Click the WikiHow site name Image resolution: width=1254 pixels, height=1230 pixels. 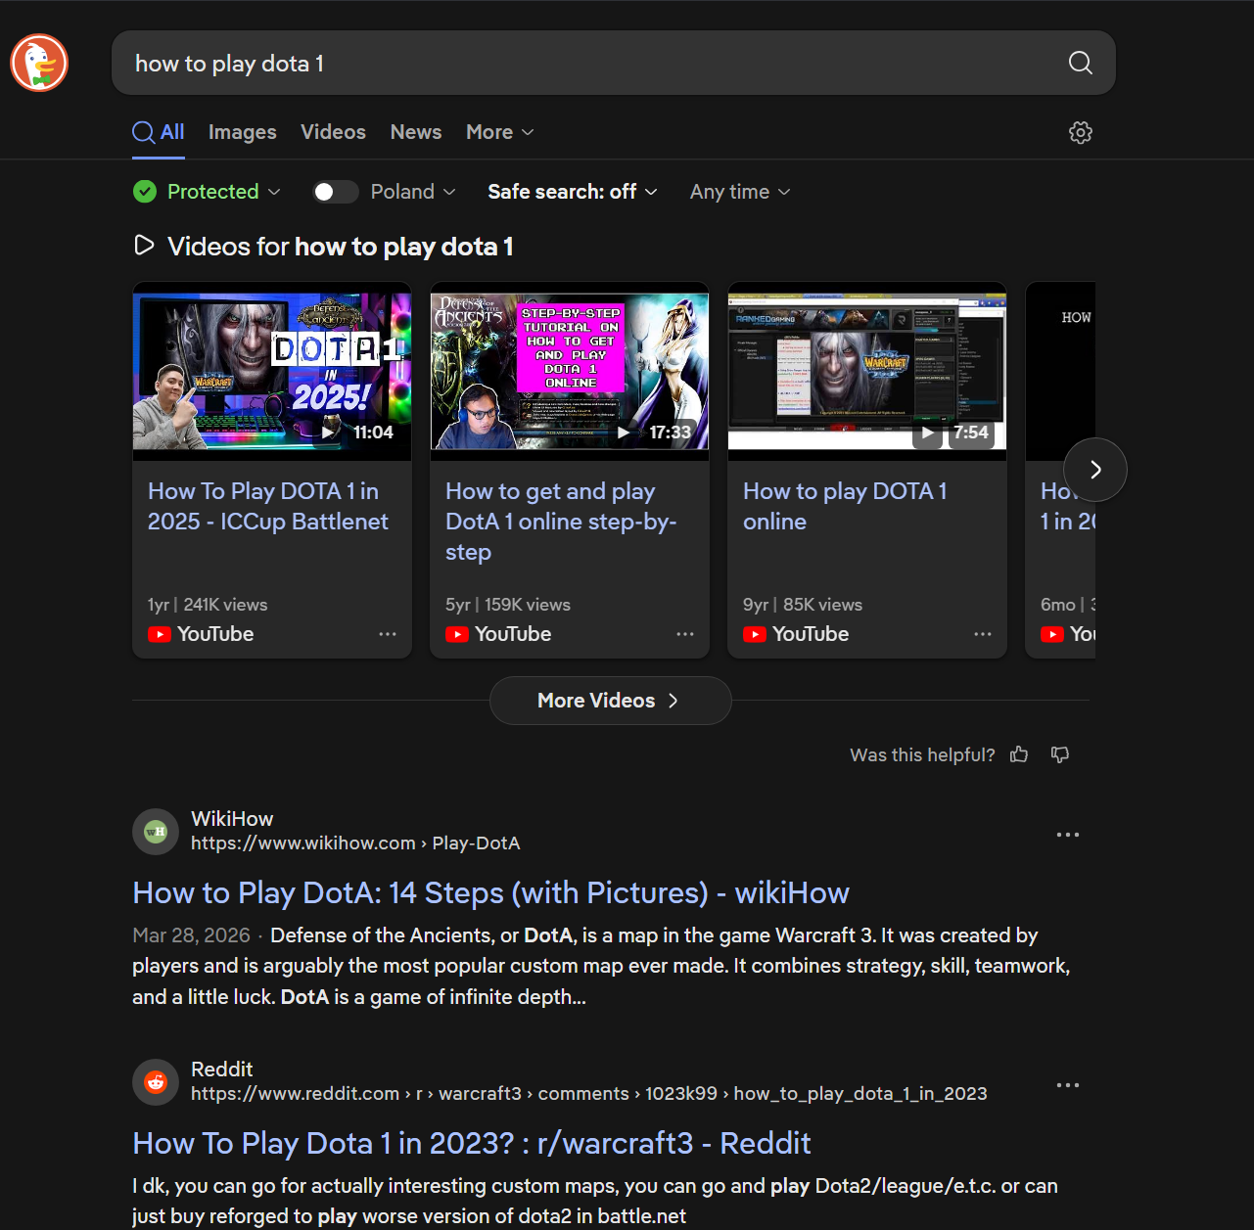pyautogui.click(x=232, y=819)
